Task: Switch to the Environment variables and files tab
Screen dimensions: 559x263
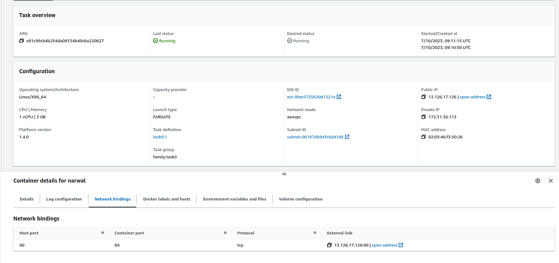Action: (x=234, y=199)
